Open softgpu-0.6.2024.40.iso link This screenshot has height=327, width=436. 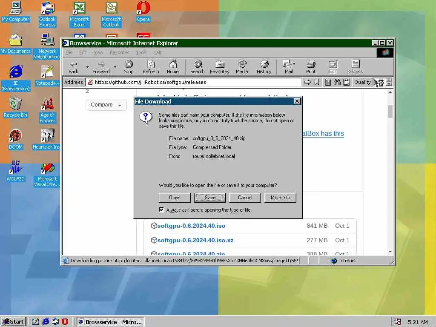pos(191,226)
